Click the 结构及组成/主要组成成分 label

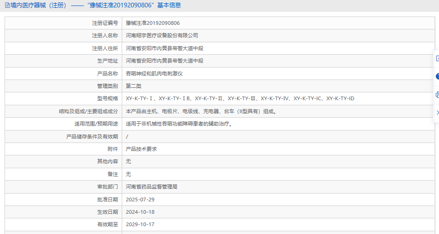point(89,111)
